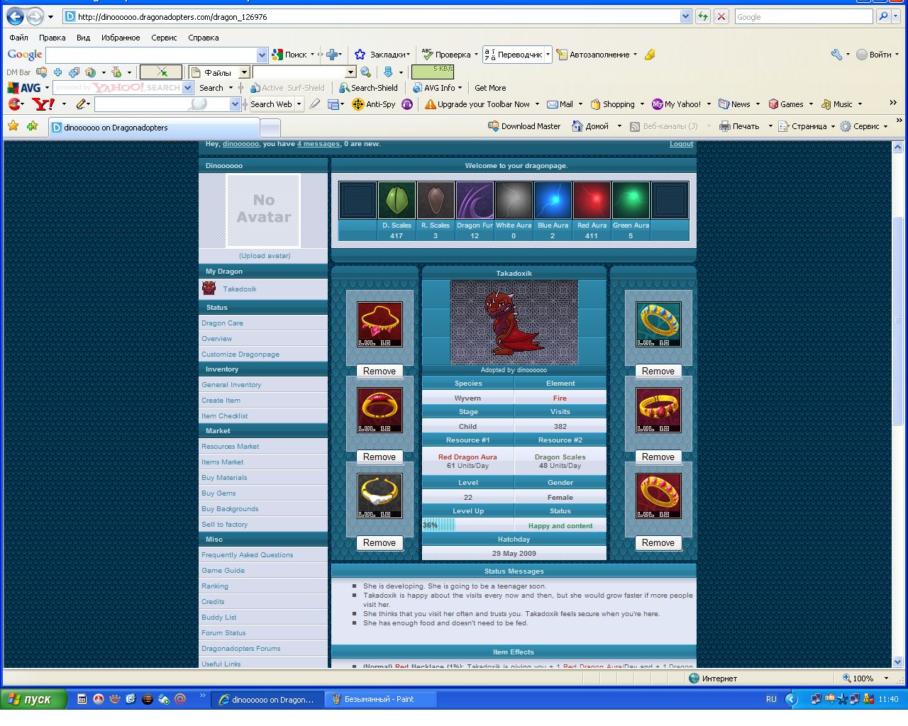The image size is (908, 726).
Task: Click the Add to Favorites icon
Action: 32,126
